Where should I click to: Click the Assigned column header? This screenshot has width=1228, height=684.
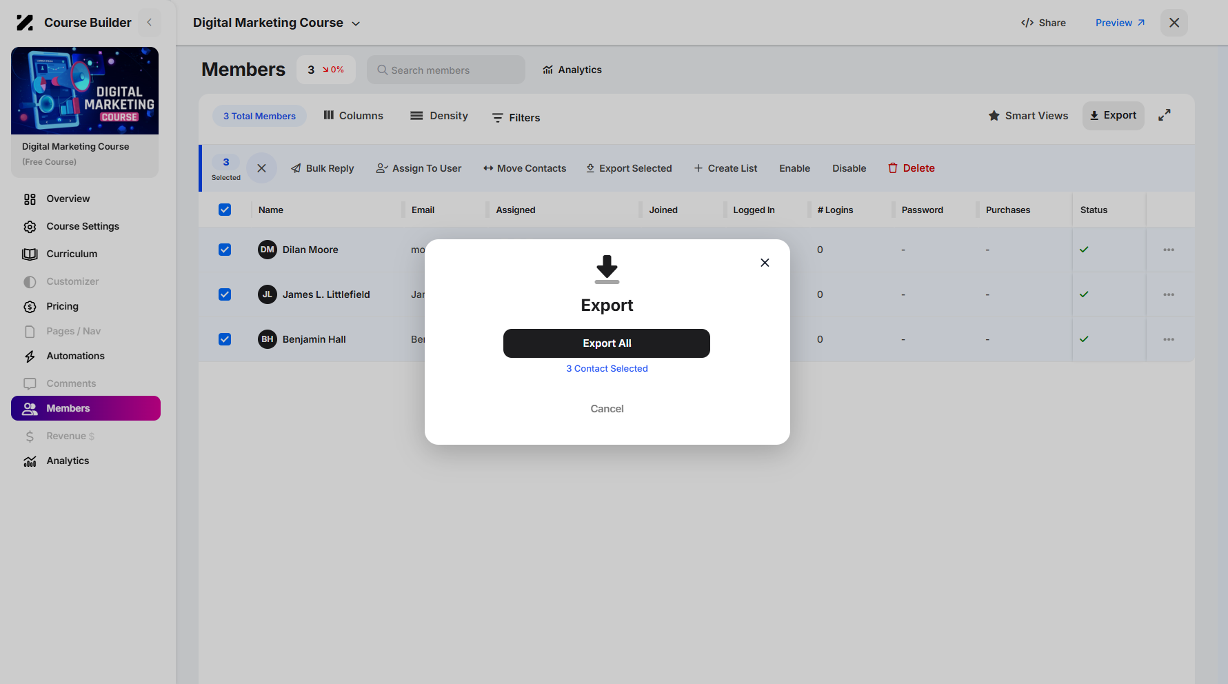point(516,210)
